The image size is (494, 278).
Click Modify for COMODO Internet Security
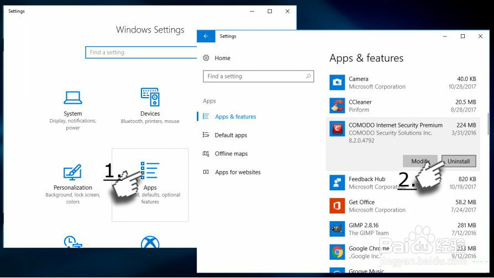[x=420, y=161]
